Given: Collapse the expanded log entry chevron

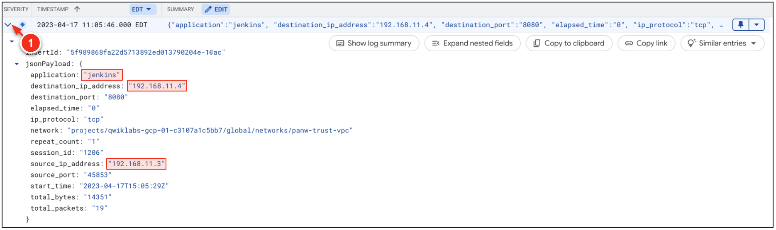Looking at the screenshot, I should coord(7,25).
